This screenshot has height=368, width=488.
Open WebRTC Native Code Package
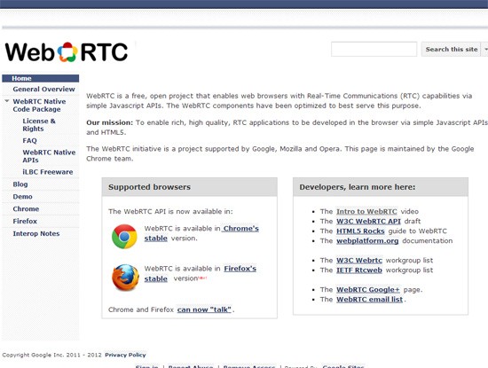(39, 106)
